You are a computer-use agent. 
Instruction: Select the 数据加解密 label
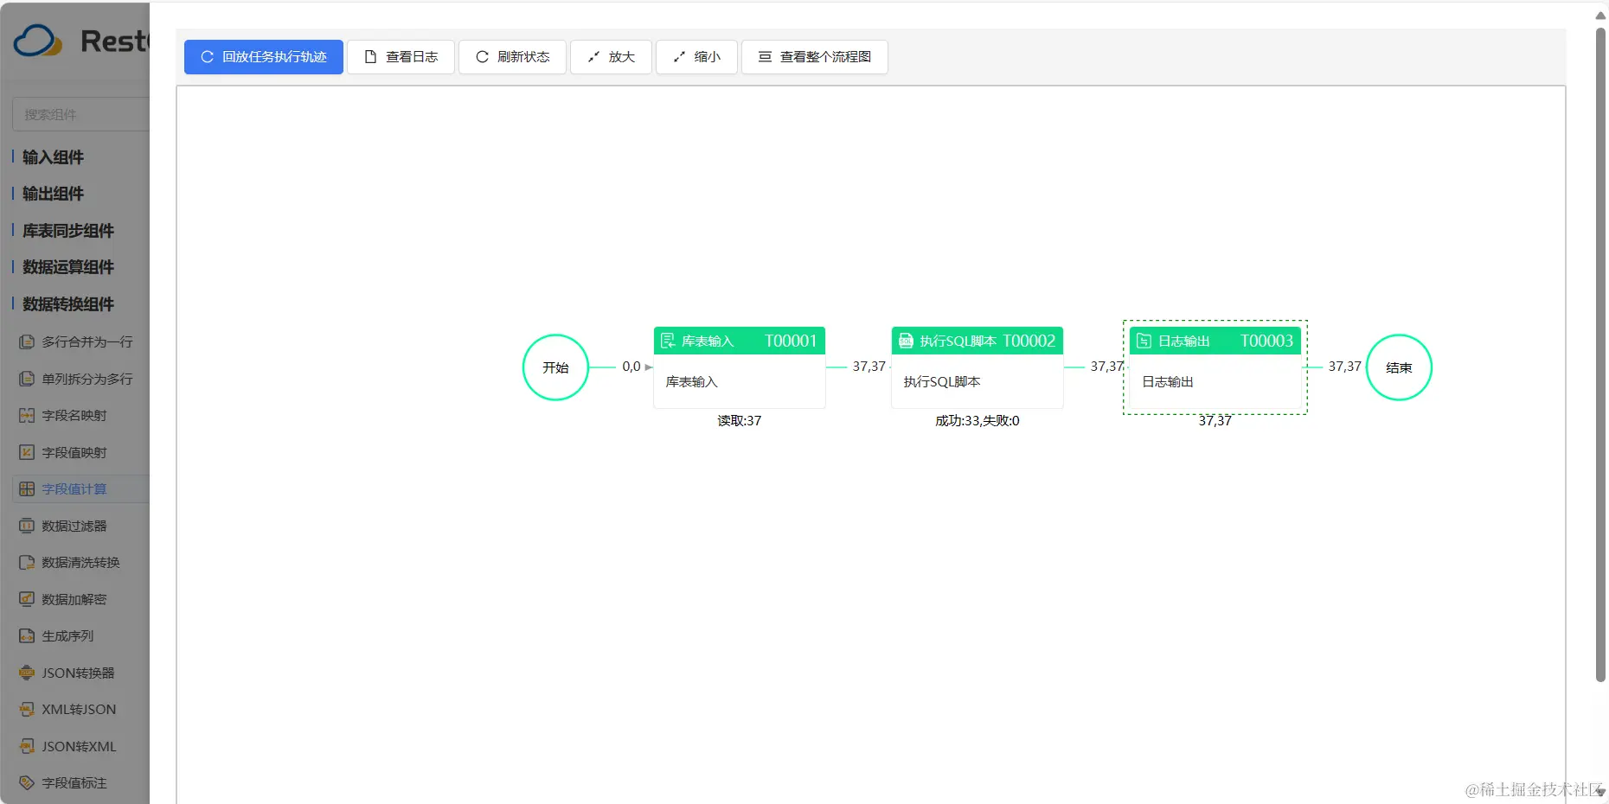pos(74,599)
